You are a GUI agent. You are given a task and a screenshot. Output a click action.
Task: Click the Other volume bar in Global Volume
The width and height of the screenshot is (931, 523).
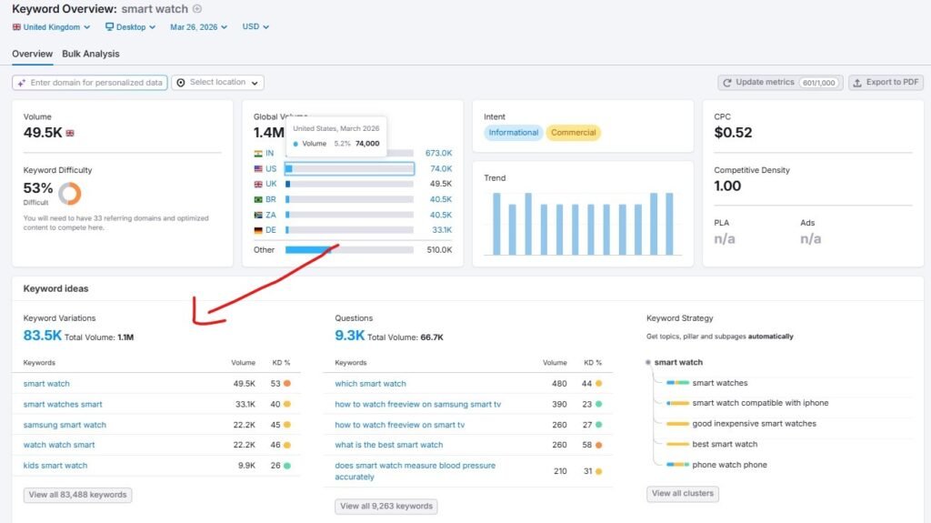pos(349,250)
